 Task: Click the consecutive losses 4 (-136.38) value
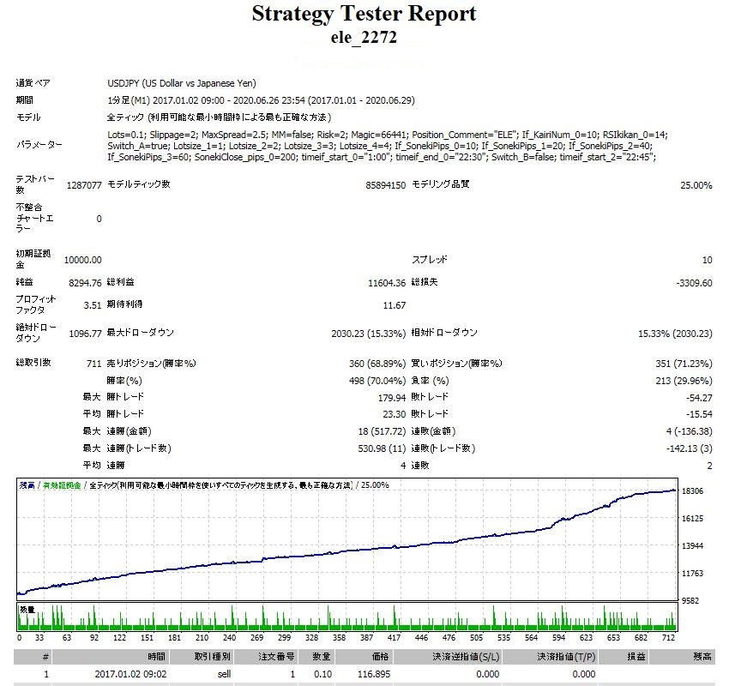click(689, 431)
